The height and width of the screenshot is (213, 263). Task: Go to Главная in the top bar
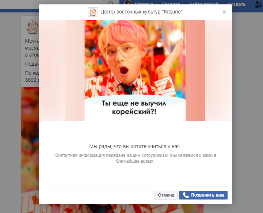pos(171,3)
